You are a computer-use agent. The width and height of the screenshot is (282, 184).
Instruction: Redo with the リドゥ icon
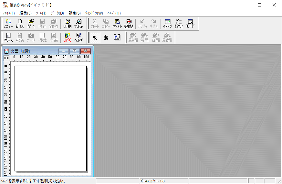[153, 24]
